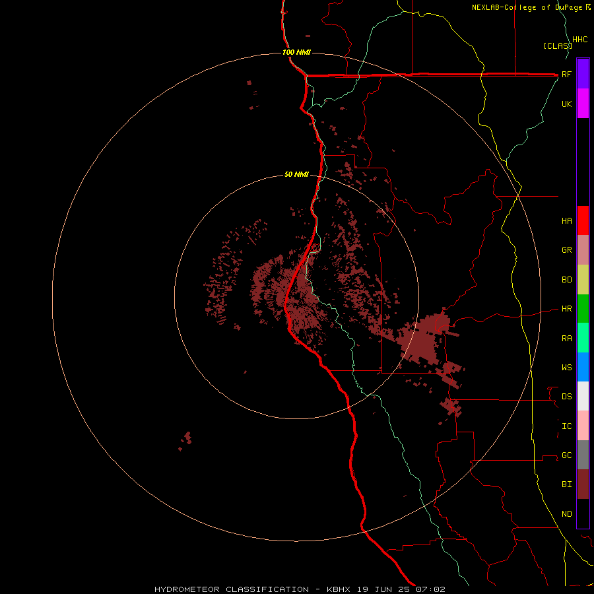This screenshot has width=594, height=594.
Task: Select the "HR" legend label
Action: (x=566, y=309)
